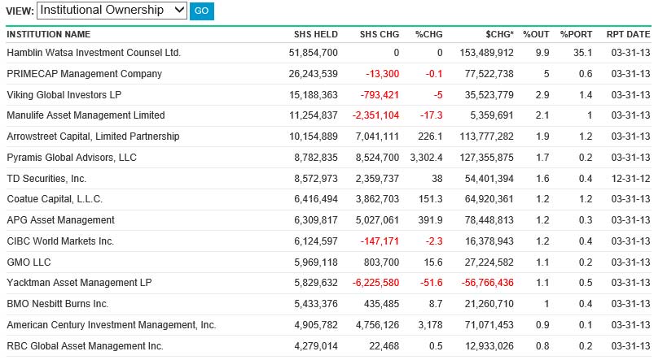Sort table by SHS HELD column
This screenshot has width=654, height=360.
315,35
